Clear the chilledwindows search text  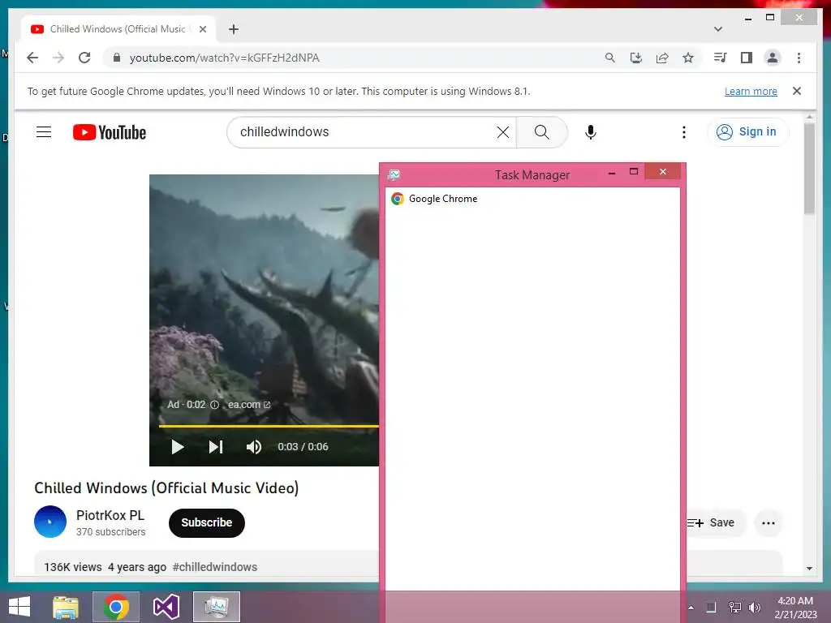(503, 132)
